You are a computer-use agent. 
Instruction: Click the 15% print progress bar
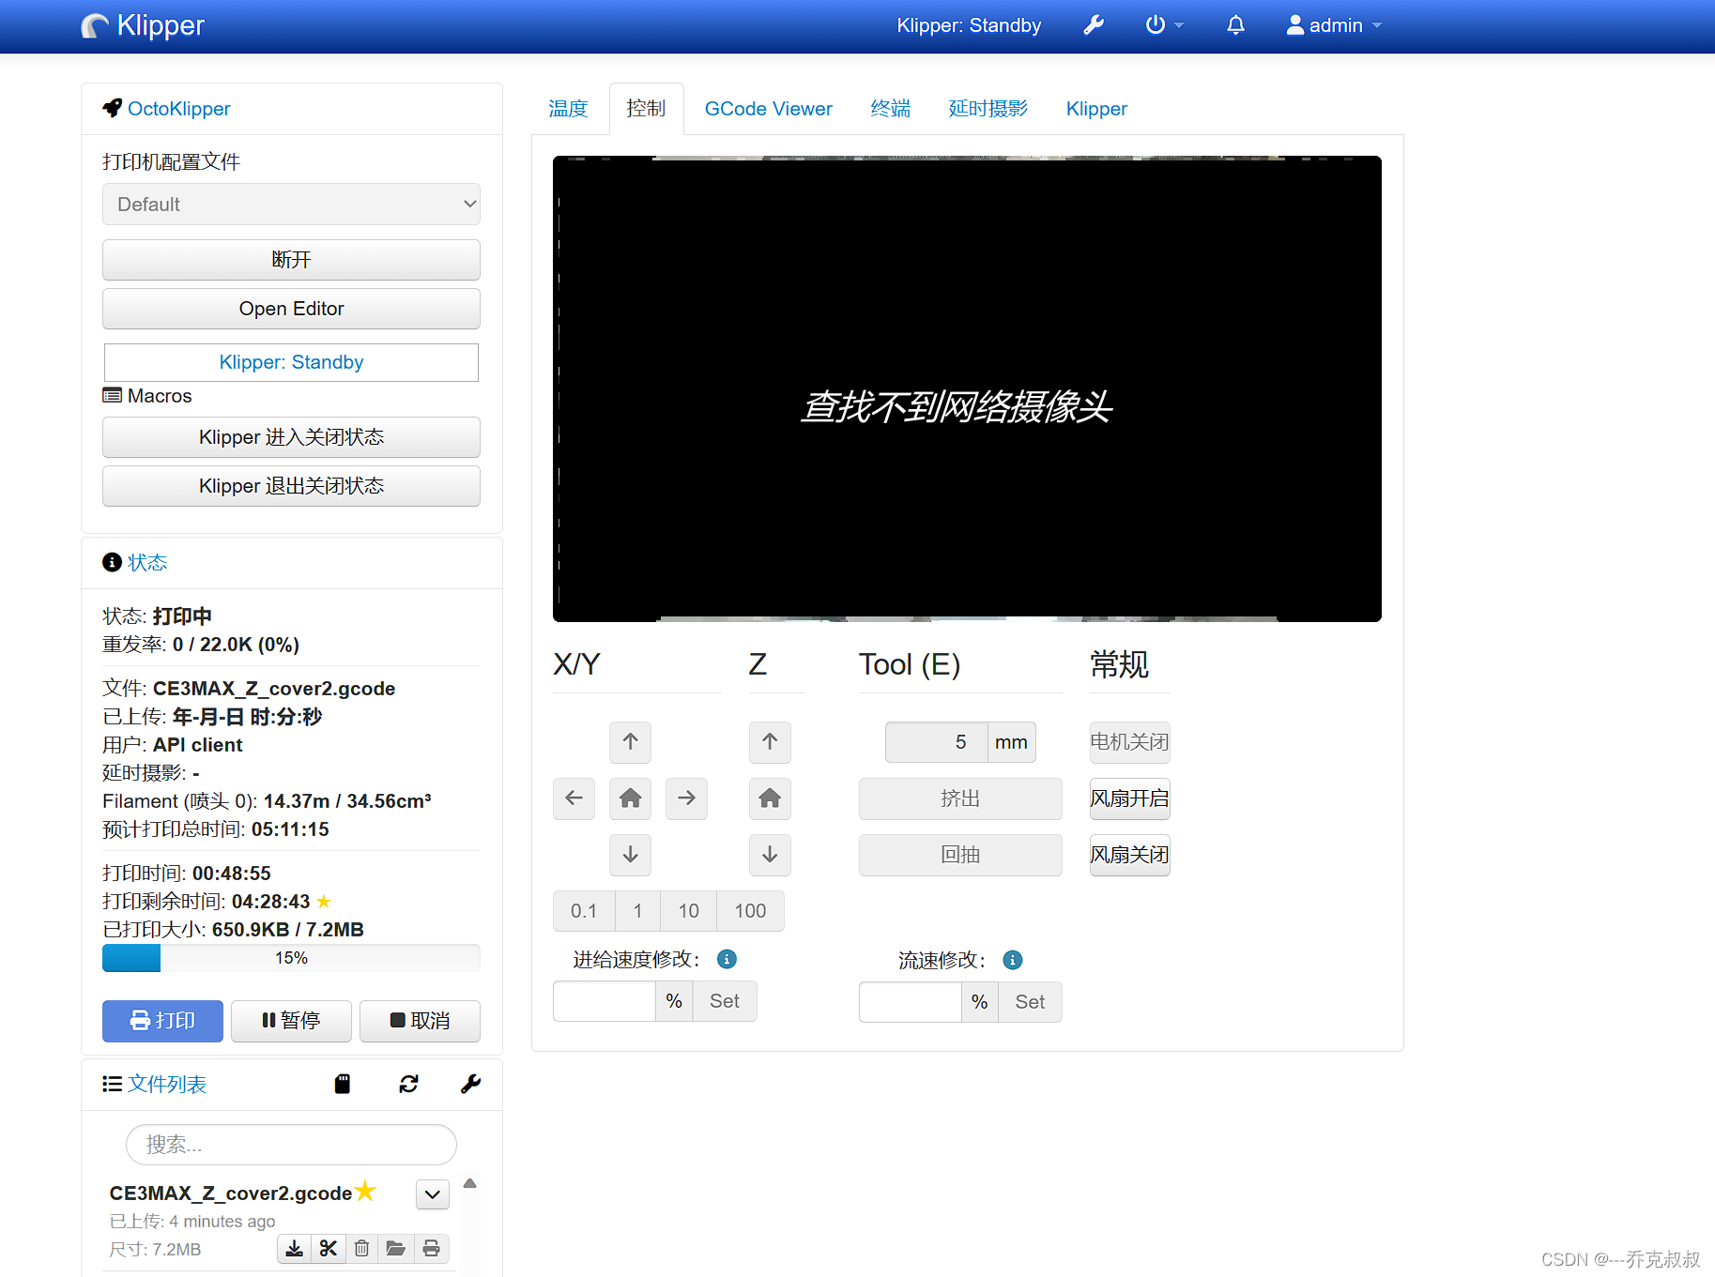click(291, 957)
